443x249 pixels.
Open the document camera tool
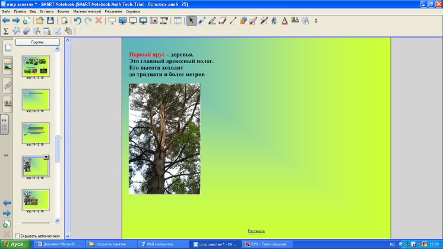[x=164, y=21]
